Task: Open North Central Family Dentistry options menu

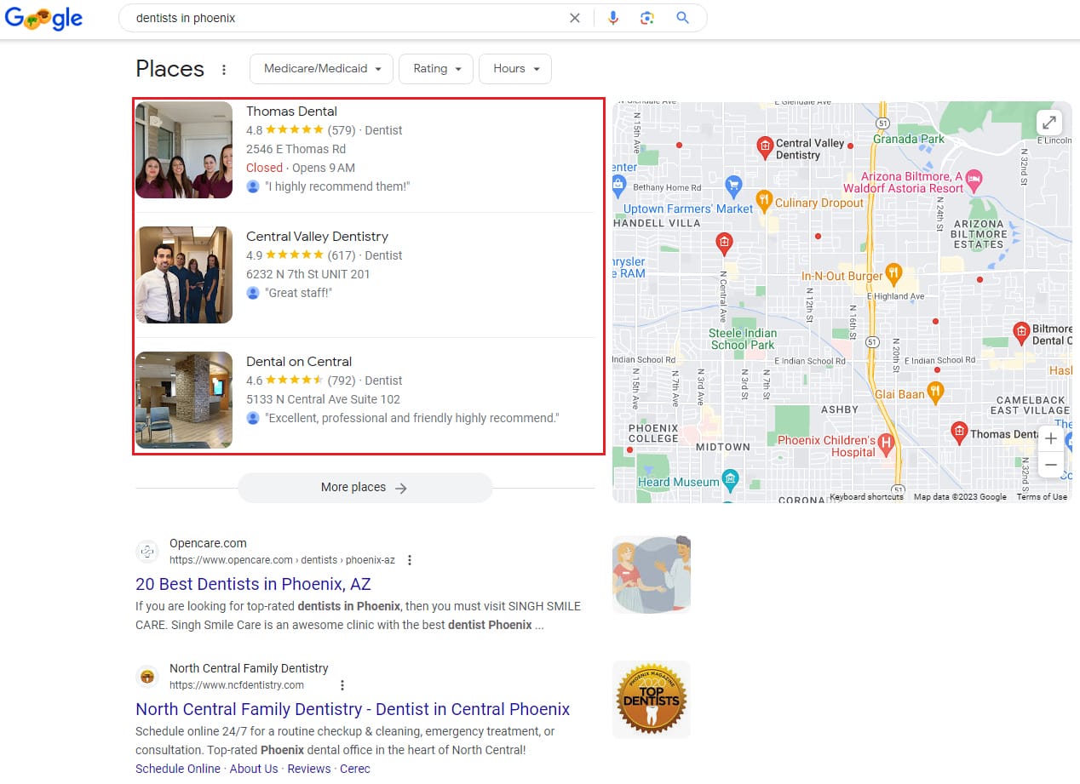Action: click(342, 685)
